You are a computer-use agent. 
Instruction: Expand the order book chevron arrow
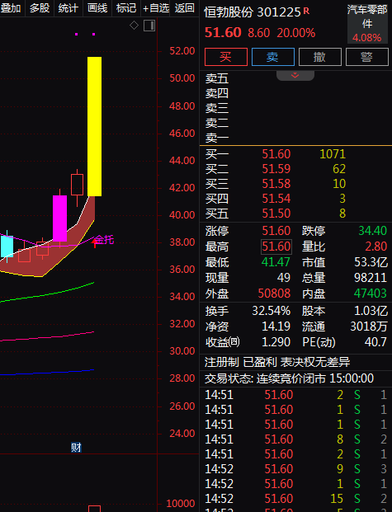(295, 75)
